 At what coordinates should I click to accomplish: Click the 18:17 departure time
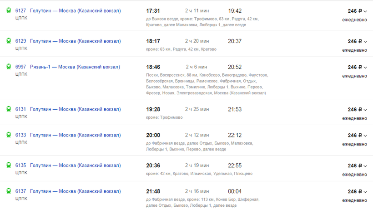point(153,41)
